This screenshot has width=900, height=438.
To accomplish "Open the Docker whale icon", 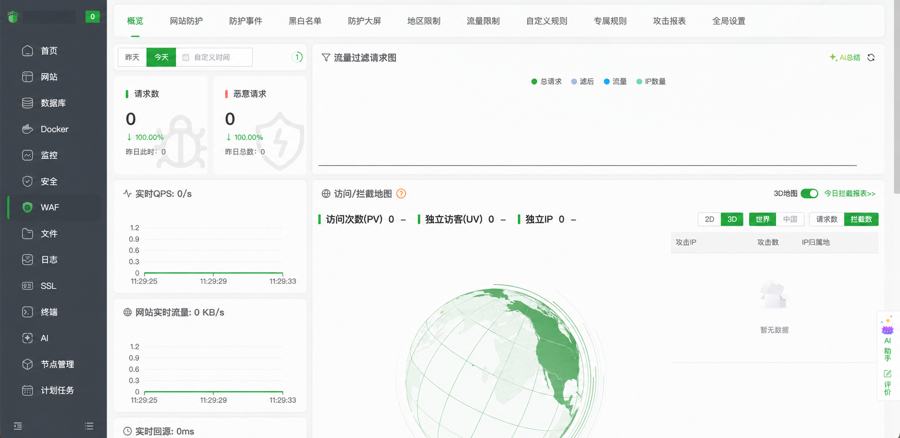I will click(28, 129).
